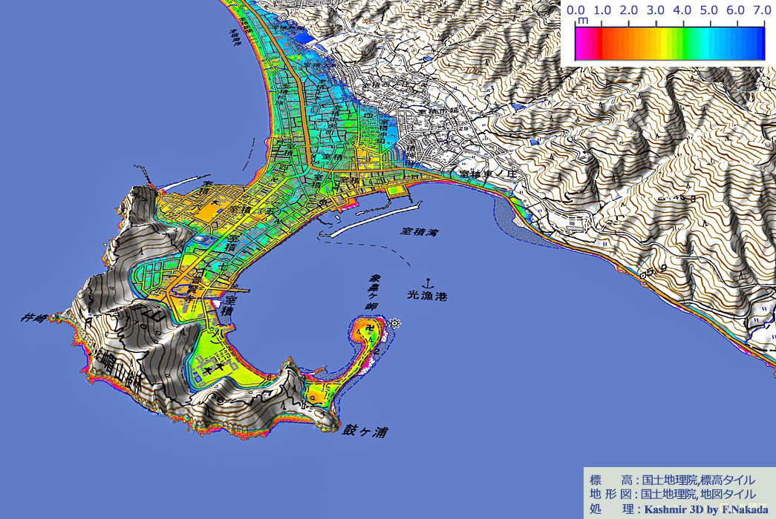Click the 4.0 tick label on legend
This screenshot has width=776, height=519.
point(682,11)
